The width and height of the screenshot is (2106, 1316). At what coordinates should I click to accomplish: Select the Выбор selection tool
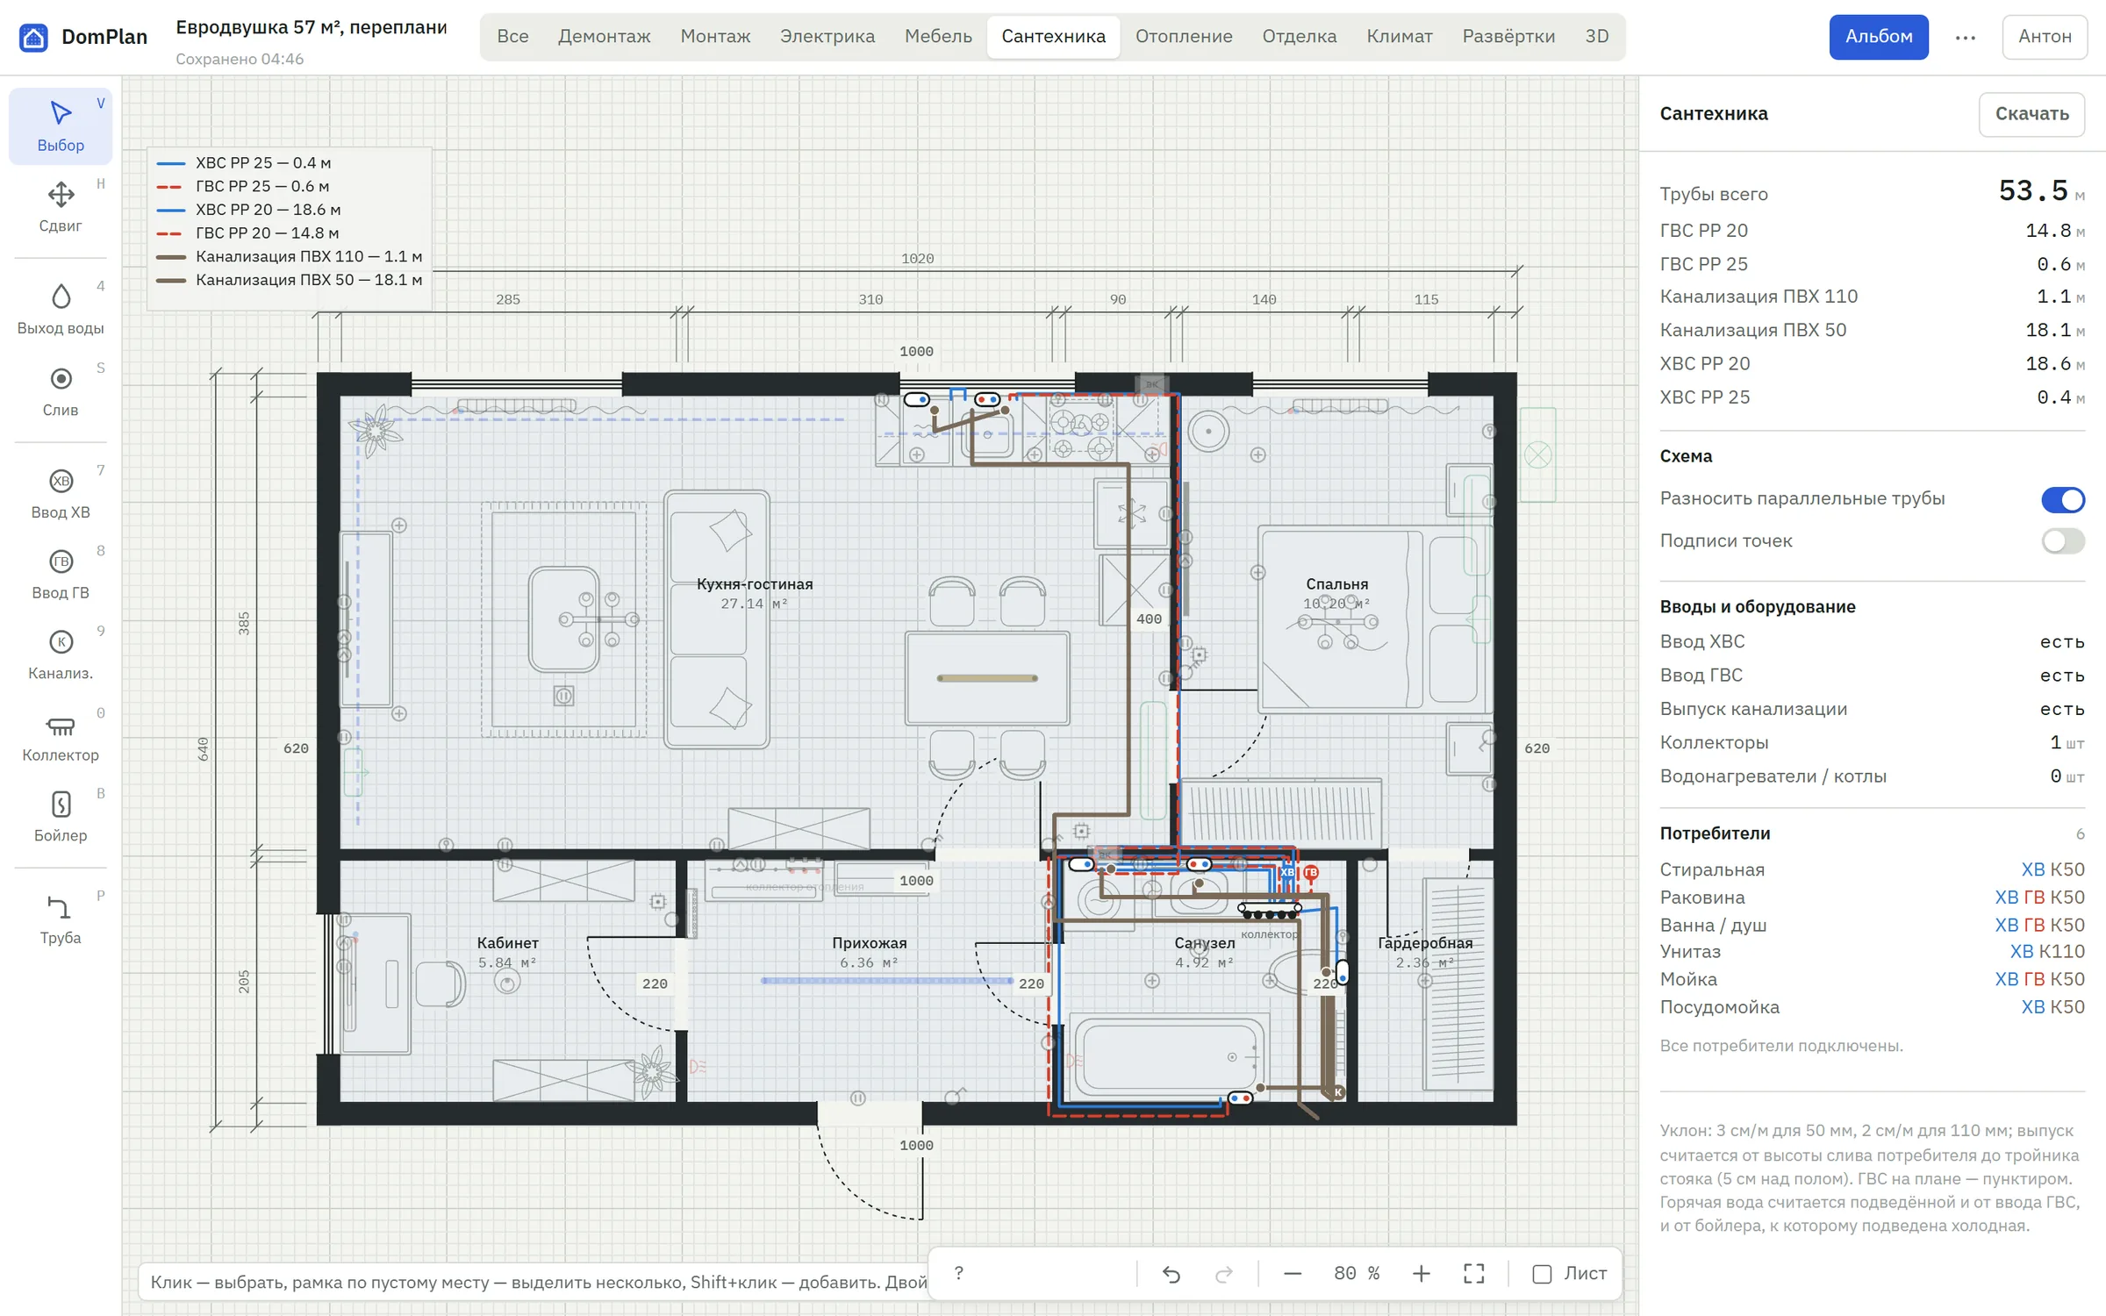click(x=61, y=126)
